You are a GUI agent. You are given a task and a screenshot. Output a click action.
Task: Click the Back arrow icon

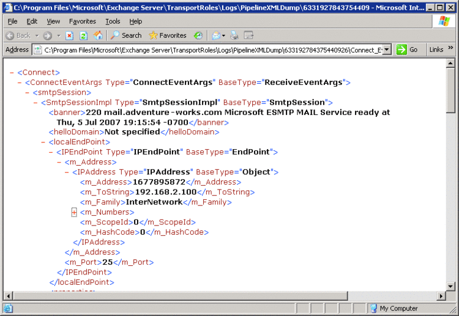[10, 35]
